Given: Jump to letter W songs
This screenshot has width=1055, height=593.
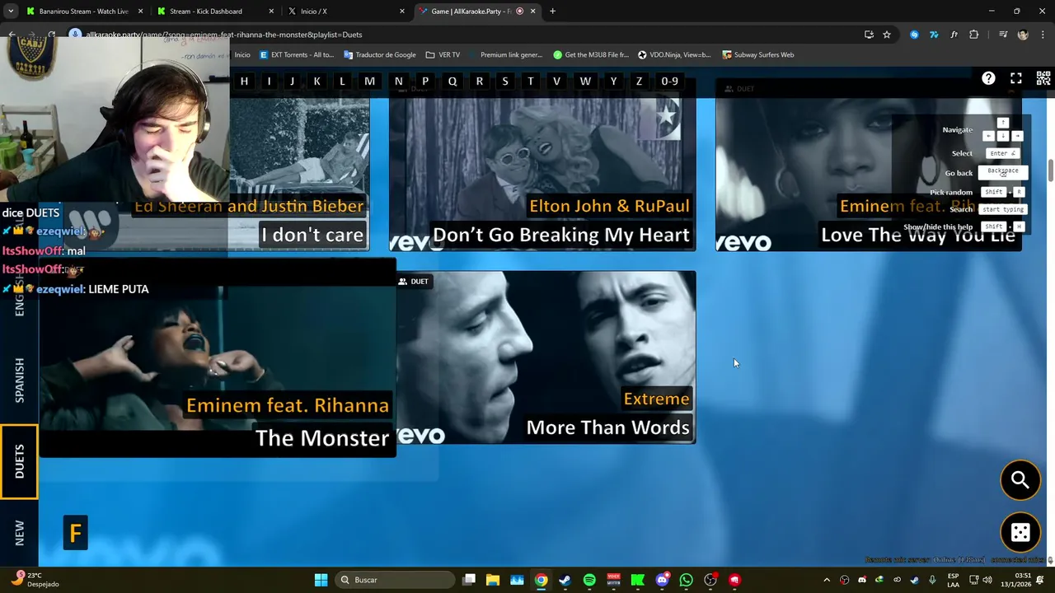Looking at the screenshot, I should pos(585,81).
